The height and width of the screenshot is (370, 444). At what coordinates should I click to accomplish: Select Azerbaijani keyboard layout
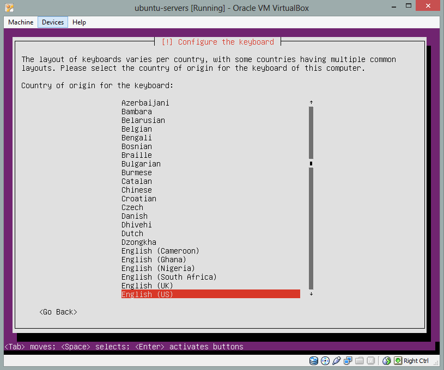(145, 103)
